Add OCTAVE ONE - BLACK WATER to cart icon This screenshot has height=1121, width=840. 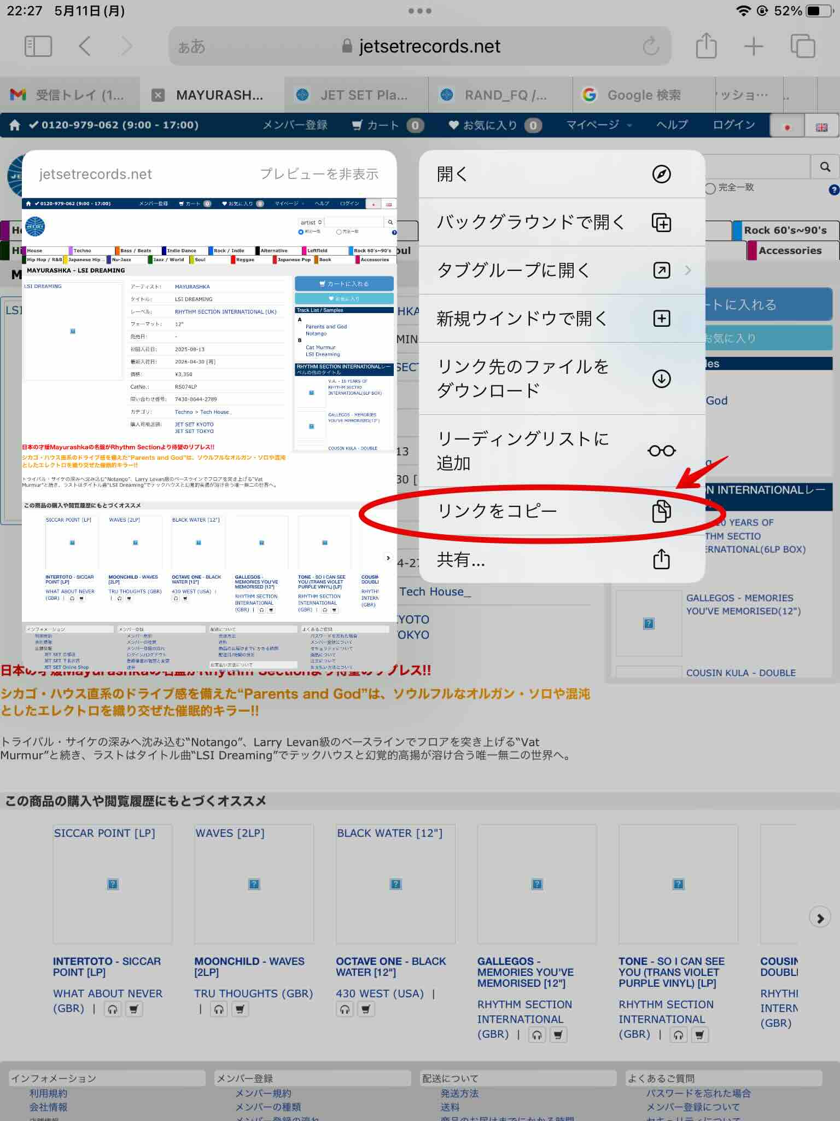[366, 1009]
